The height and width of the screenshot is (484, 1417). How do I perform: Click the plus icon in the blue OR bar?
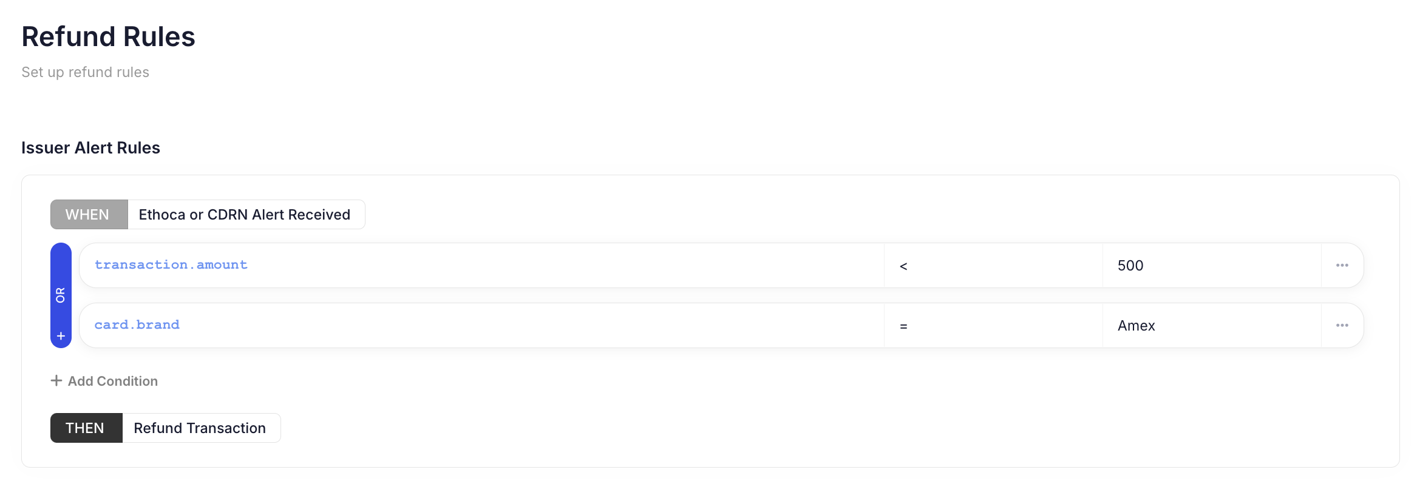tap(61, 336)
